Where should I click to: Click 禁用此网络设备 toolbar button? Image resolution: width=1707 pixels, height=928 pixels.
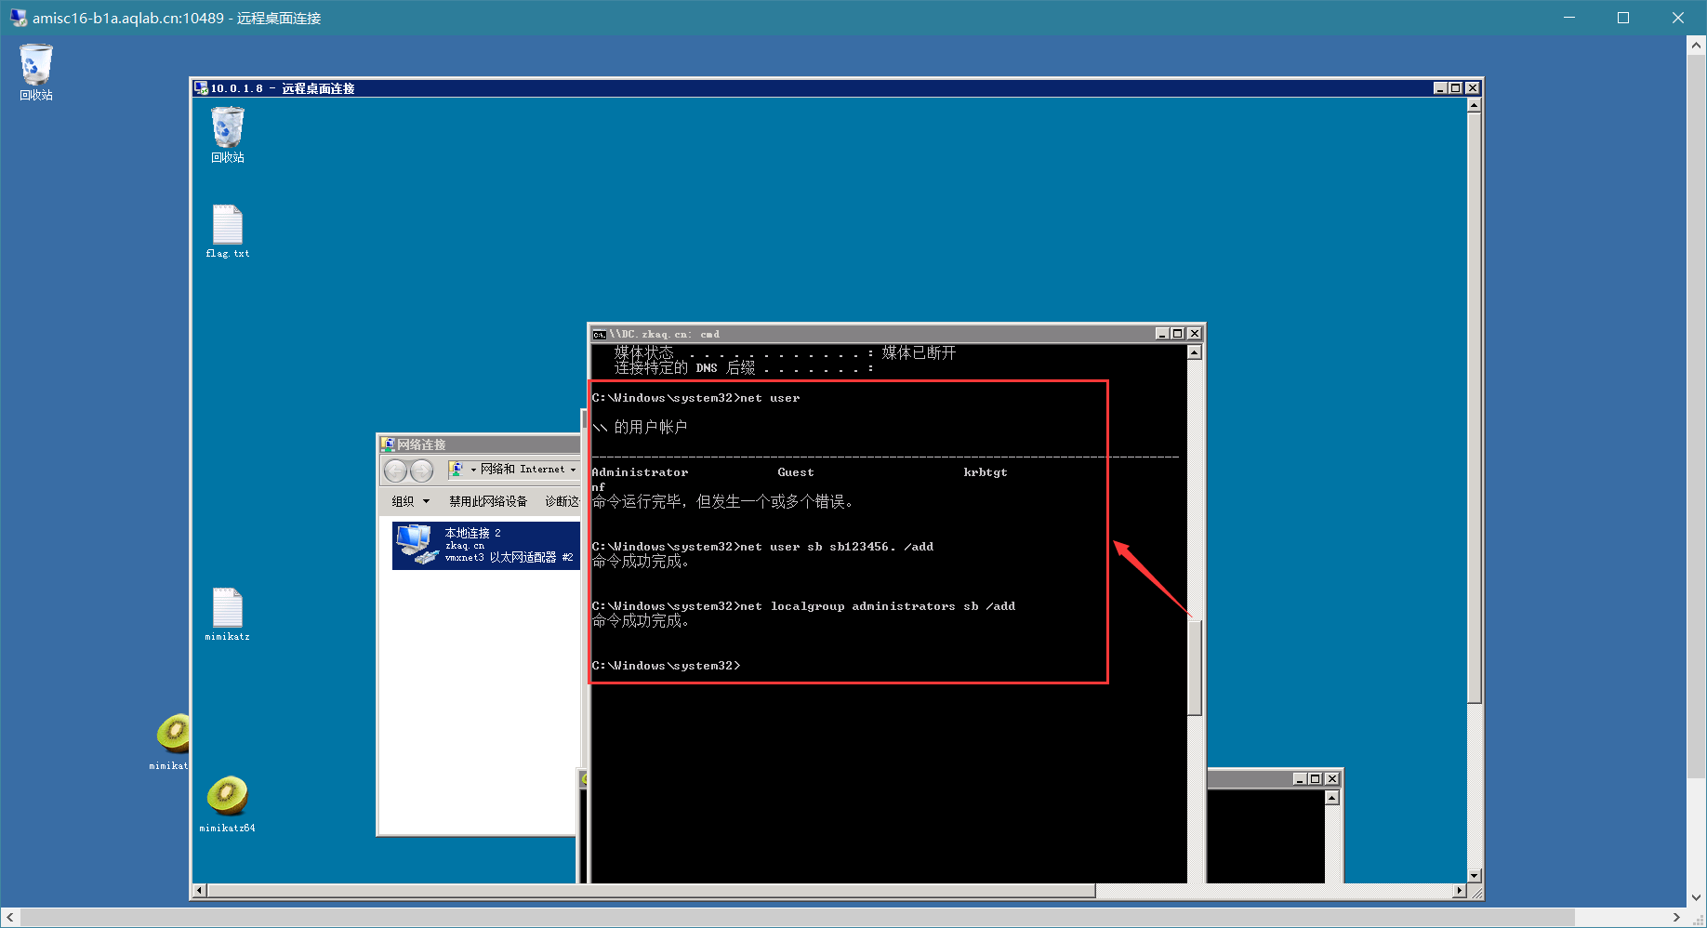pos(488,501)
